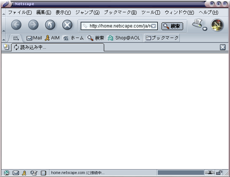Viewport: 230px width, 177px height.
Task: Go to ホーム home in personal toolbar
Action: pyautogui.click(x=73, y=38)
